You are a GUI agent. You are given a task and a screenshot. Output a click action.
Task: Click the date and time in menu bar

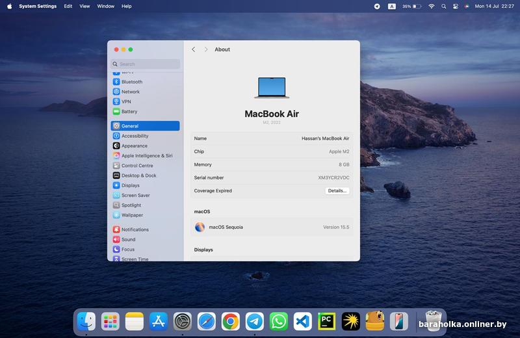point(494,6)
